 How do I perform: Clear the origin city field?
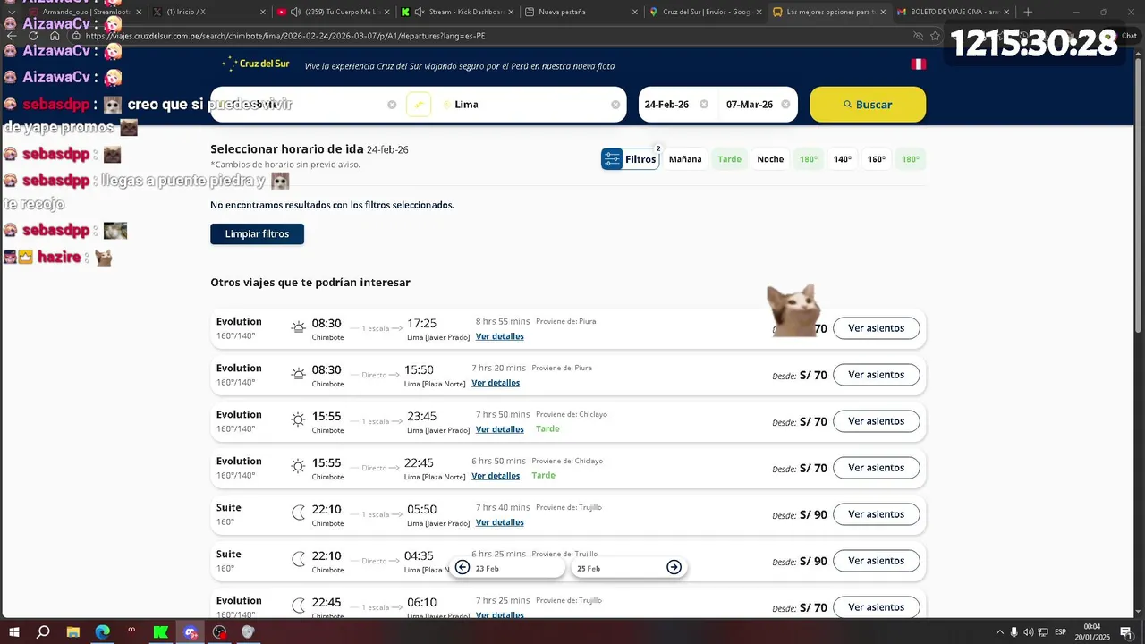click(x=392, y=105)
